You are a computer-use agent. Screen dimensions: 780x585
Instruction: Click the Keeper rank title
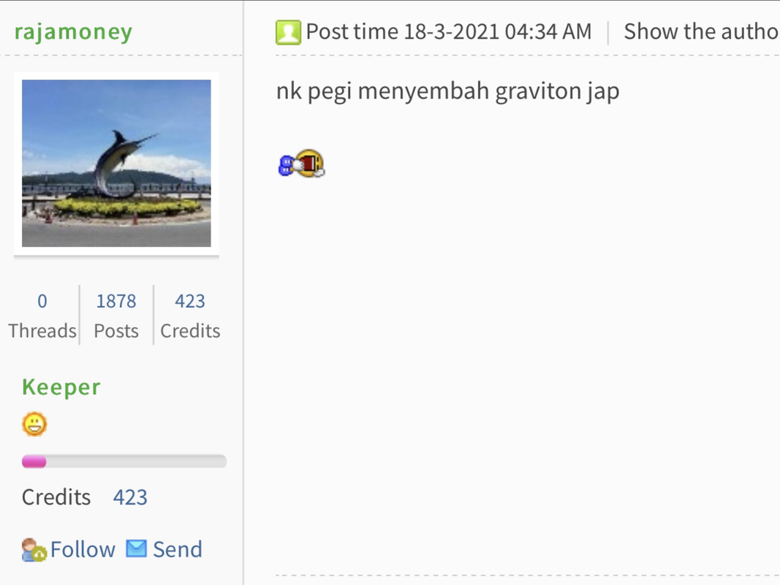click(x=61, y=387)
